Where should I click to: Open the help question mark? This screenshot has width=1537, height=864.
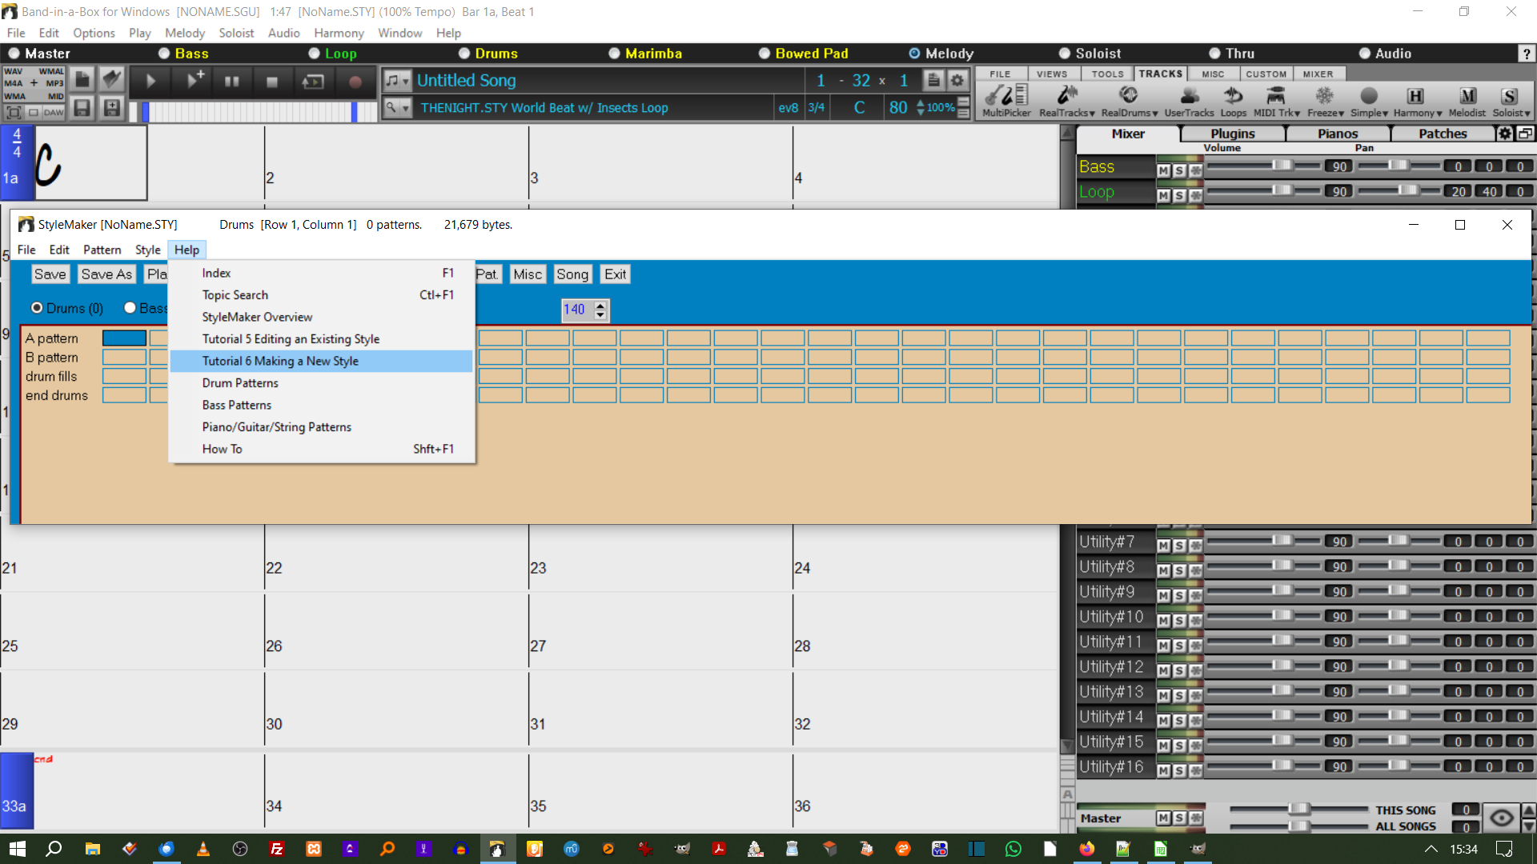(1526, 54)
